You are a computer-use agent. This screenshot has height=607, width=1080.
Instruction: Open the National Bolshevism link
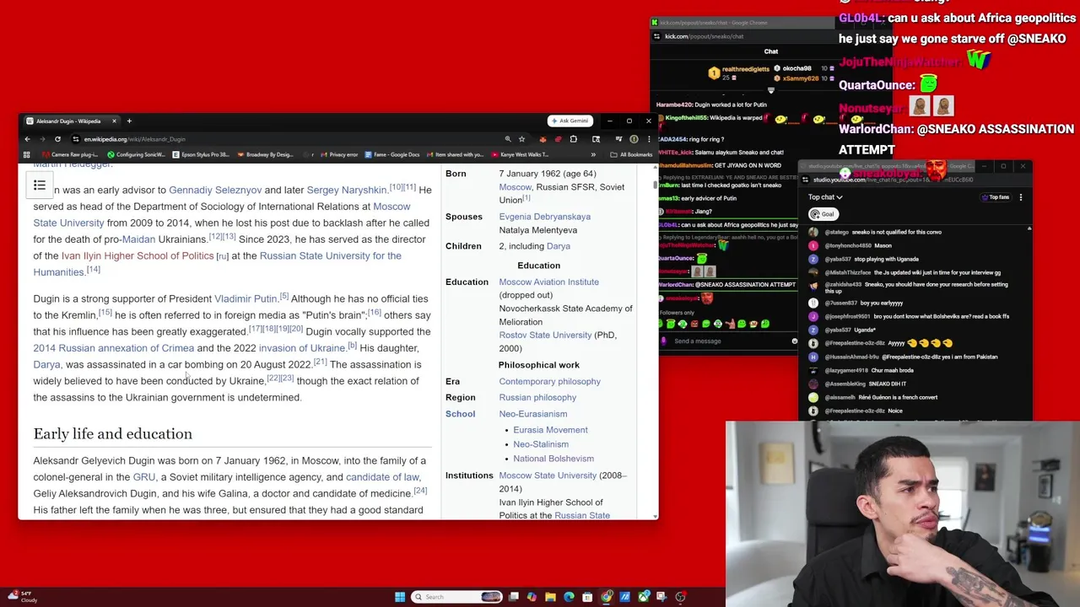(553, 459)
